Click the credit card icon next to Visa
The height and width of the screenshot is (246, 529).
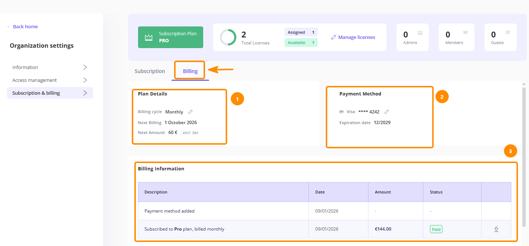point(342,112)
